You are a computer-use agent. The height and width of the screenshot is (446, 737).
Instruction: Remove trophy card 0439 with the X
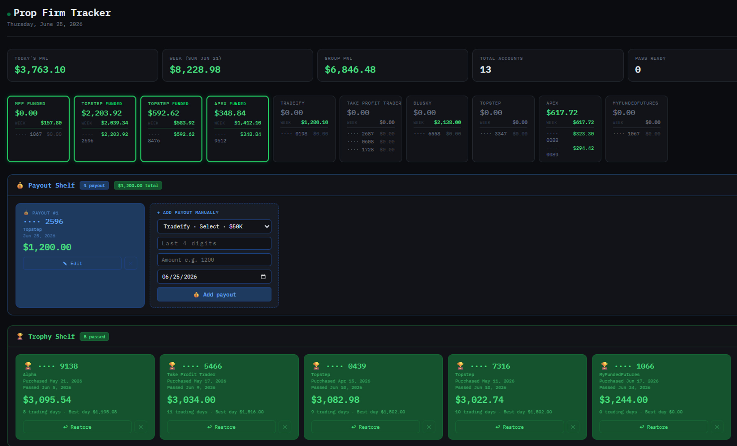click(429, 427)
